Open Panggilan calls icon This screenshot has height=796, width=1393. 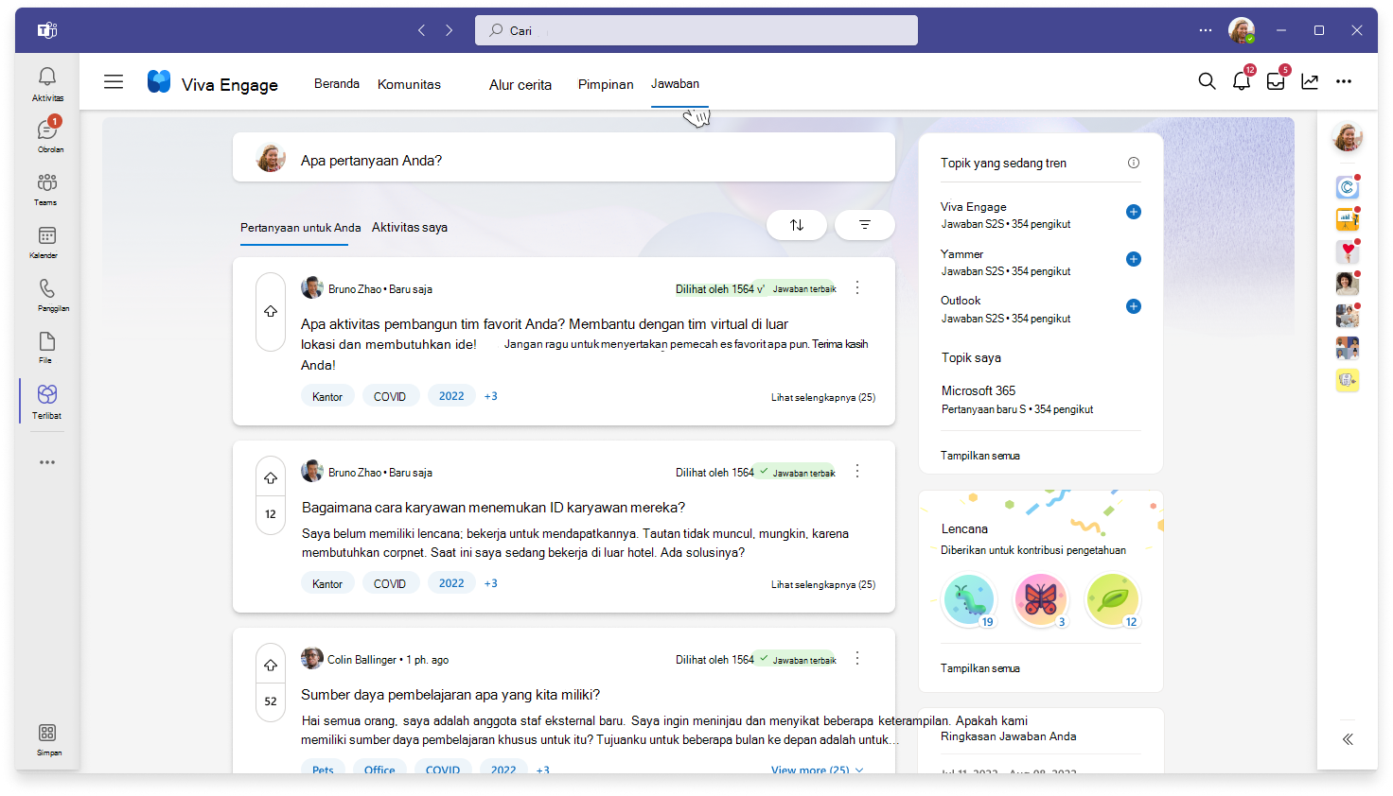tap(47, 294)
